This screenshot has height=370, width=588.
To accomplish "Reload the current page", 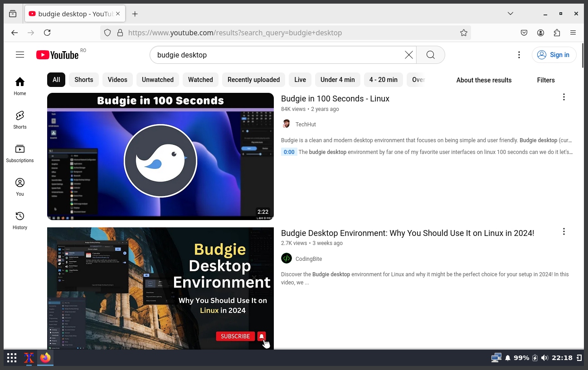I will coord(47,33).
